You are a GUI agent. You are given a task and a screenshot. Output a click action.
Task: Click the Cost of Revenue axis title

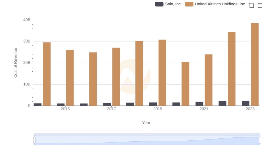(x=15, y=63)
